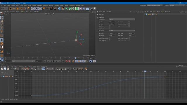Toggle Autokeying red icon
187x105 pixels.
(x=70, y=61)
